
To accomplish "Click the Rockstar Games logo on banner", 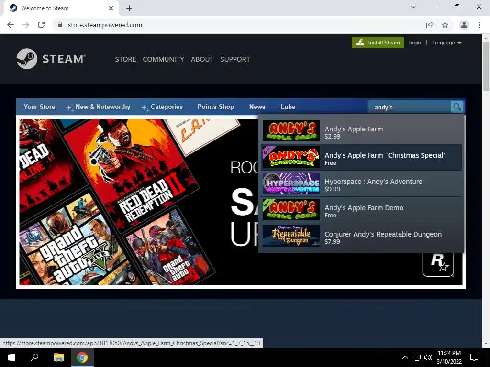I will tap(438, 264).
